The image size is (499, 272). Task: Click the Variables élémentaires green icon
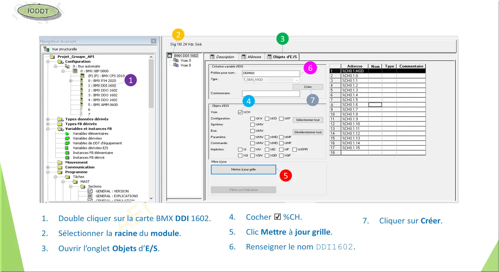pos(67,134)
